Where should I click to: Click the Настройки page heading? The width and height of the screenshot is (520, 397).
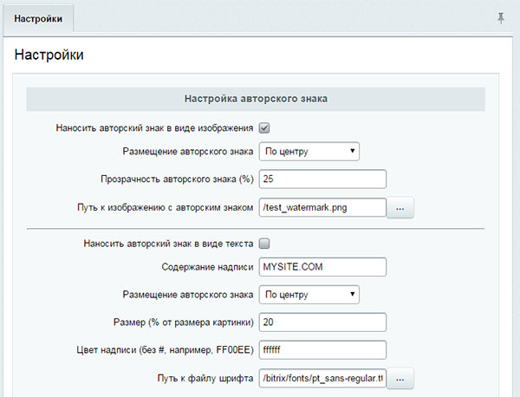[x=49, y=56]
